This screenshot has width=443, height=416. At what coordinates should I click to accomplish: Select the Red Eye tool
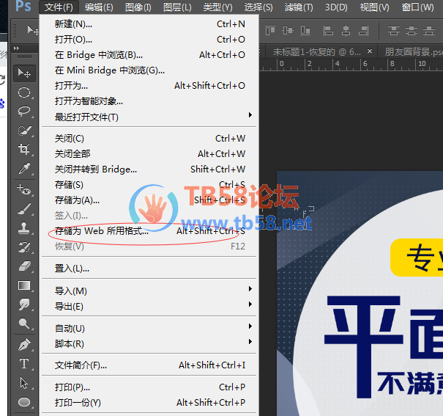coord(24,189)
